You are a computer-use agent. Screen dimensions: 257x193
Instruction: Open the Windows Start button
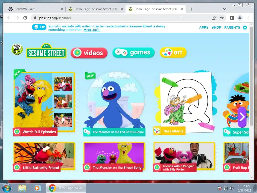click(x=7, y=188)
